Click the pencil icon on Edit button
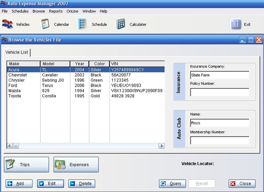264x192 pixels. (41, 184)
